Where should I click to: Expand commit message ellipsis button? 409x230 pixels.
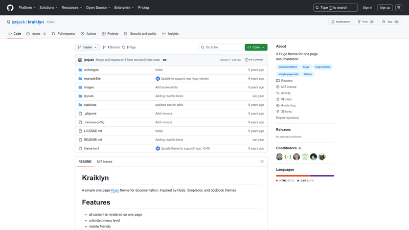click(165, 60)
